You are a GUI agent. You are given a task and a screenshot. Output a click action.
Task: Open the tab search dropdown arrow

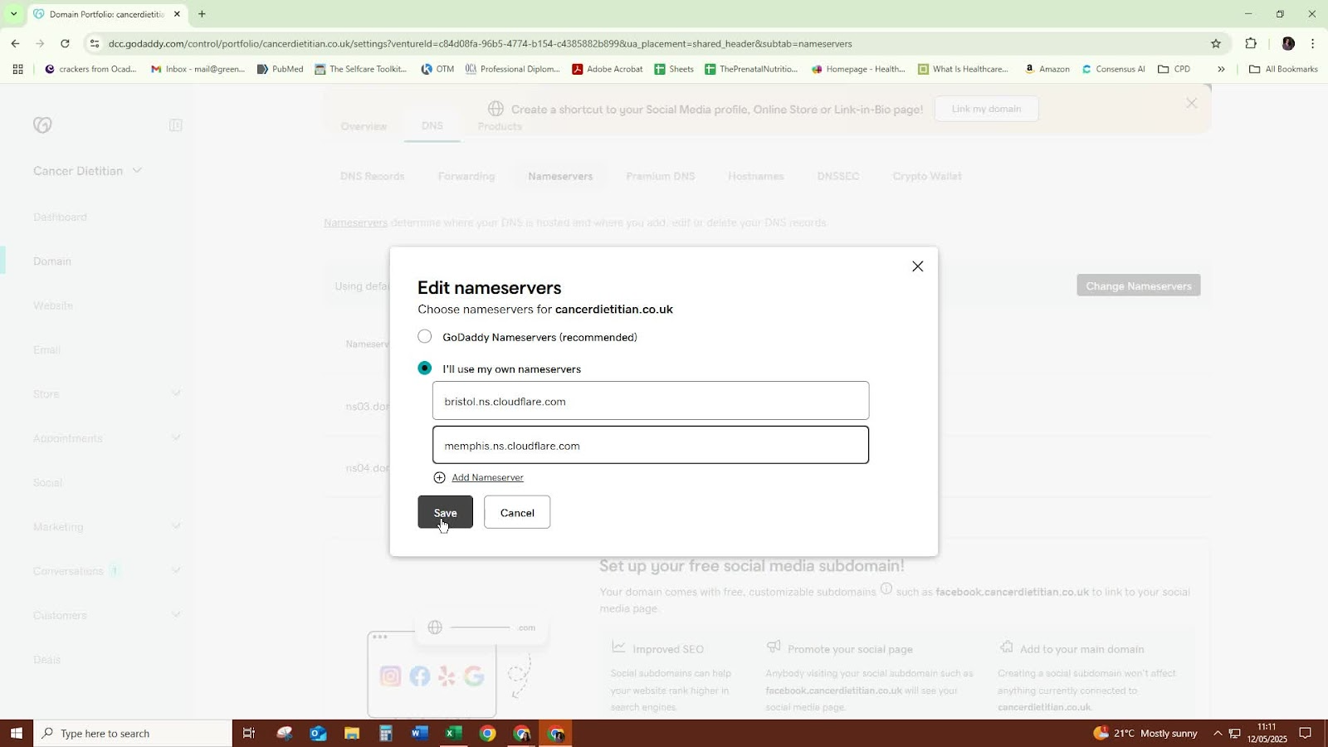pos(13,14)
